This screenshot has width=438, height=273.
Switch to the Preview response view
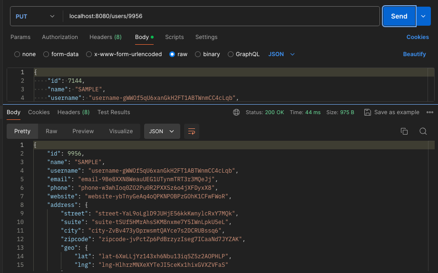(x=83, y=131)
